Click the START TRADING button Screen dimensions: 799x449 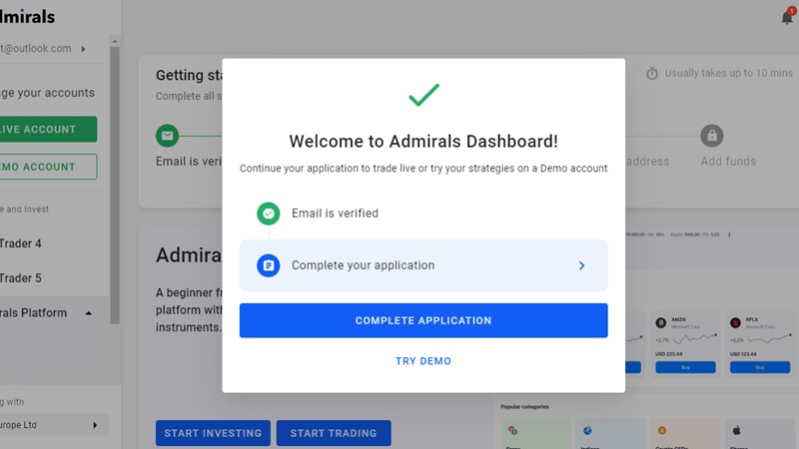tap(334, 433)
